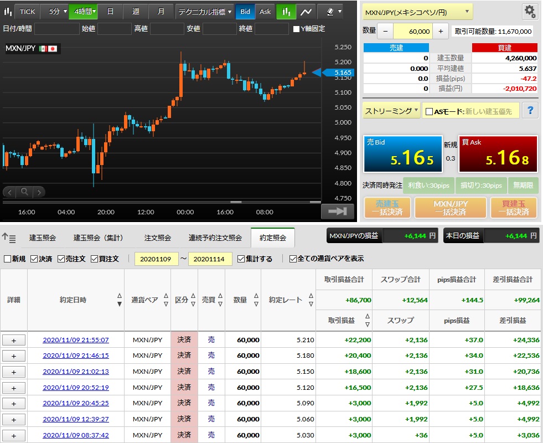543x443 pixels.
Task: Check the 新規 filter checkbox
Action: pos(7,259)
